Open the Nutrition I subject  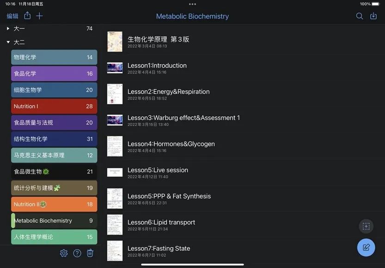(53, 106)
